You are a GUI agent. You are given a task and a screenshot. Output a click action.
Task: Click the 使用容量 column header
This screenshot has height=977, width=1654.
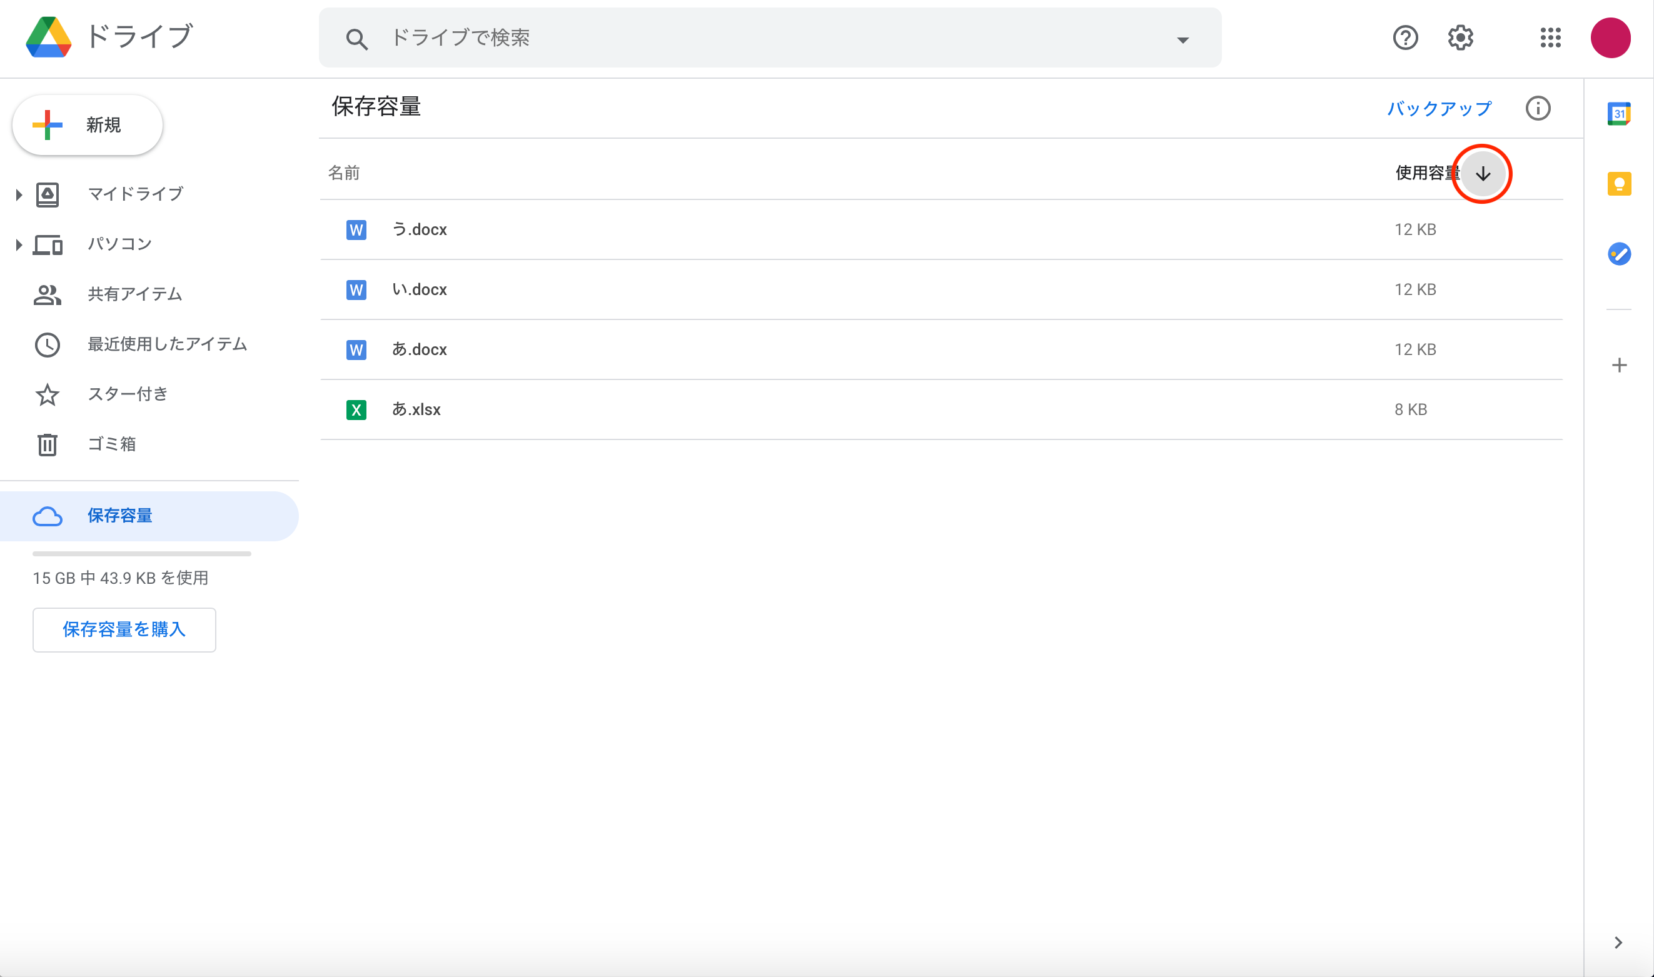coord(1427,173)
